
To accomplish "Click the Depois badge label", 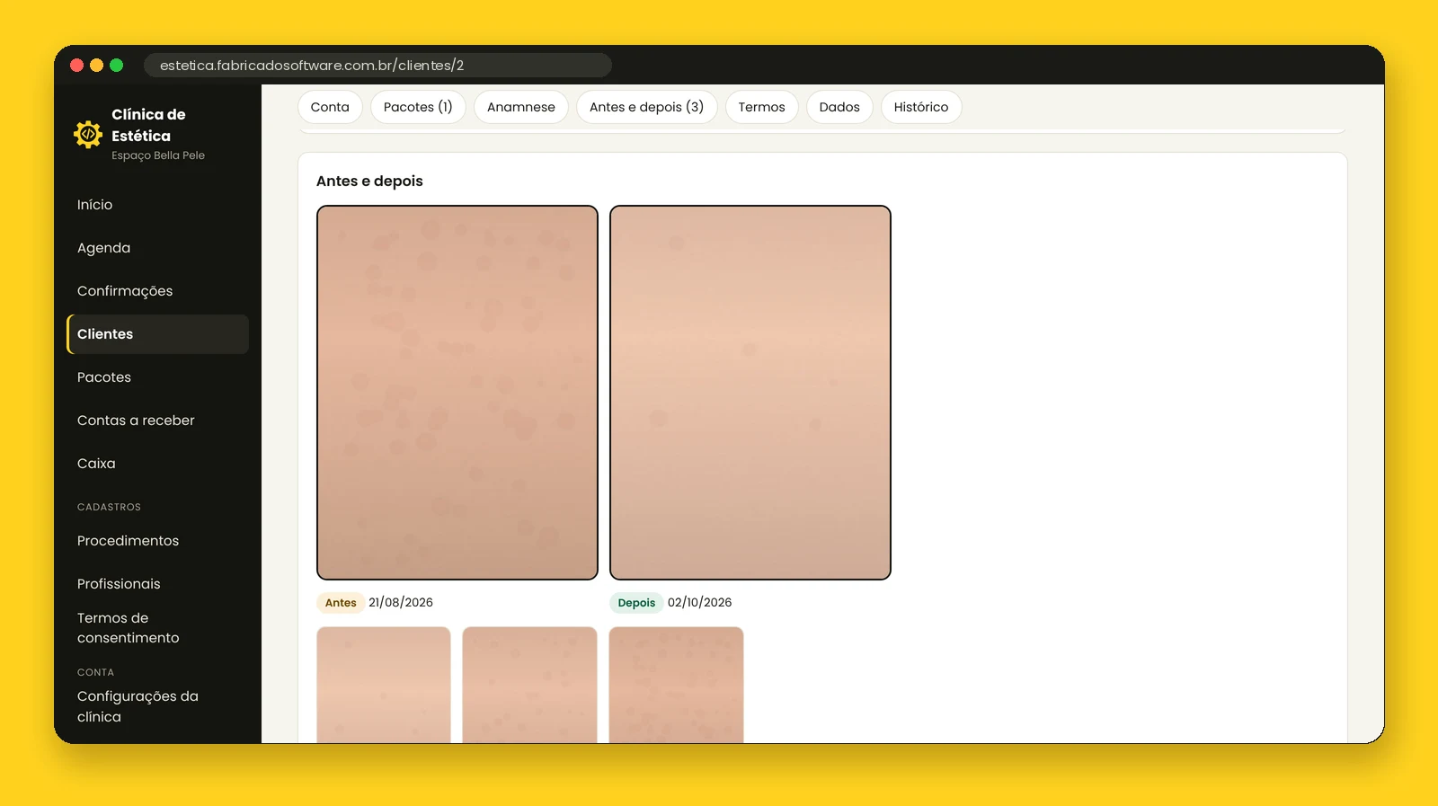I will click(636, 603).
